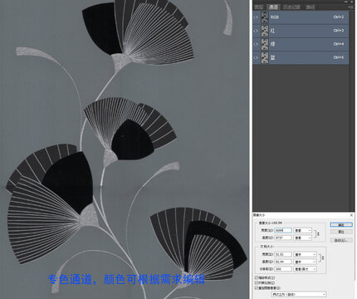Click the pixel dimensions constrain link icon
Viewport: 357px width, 299px height.
(x=318, y=234)
